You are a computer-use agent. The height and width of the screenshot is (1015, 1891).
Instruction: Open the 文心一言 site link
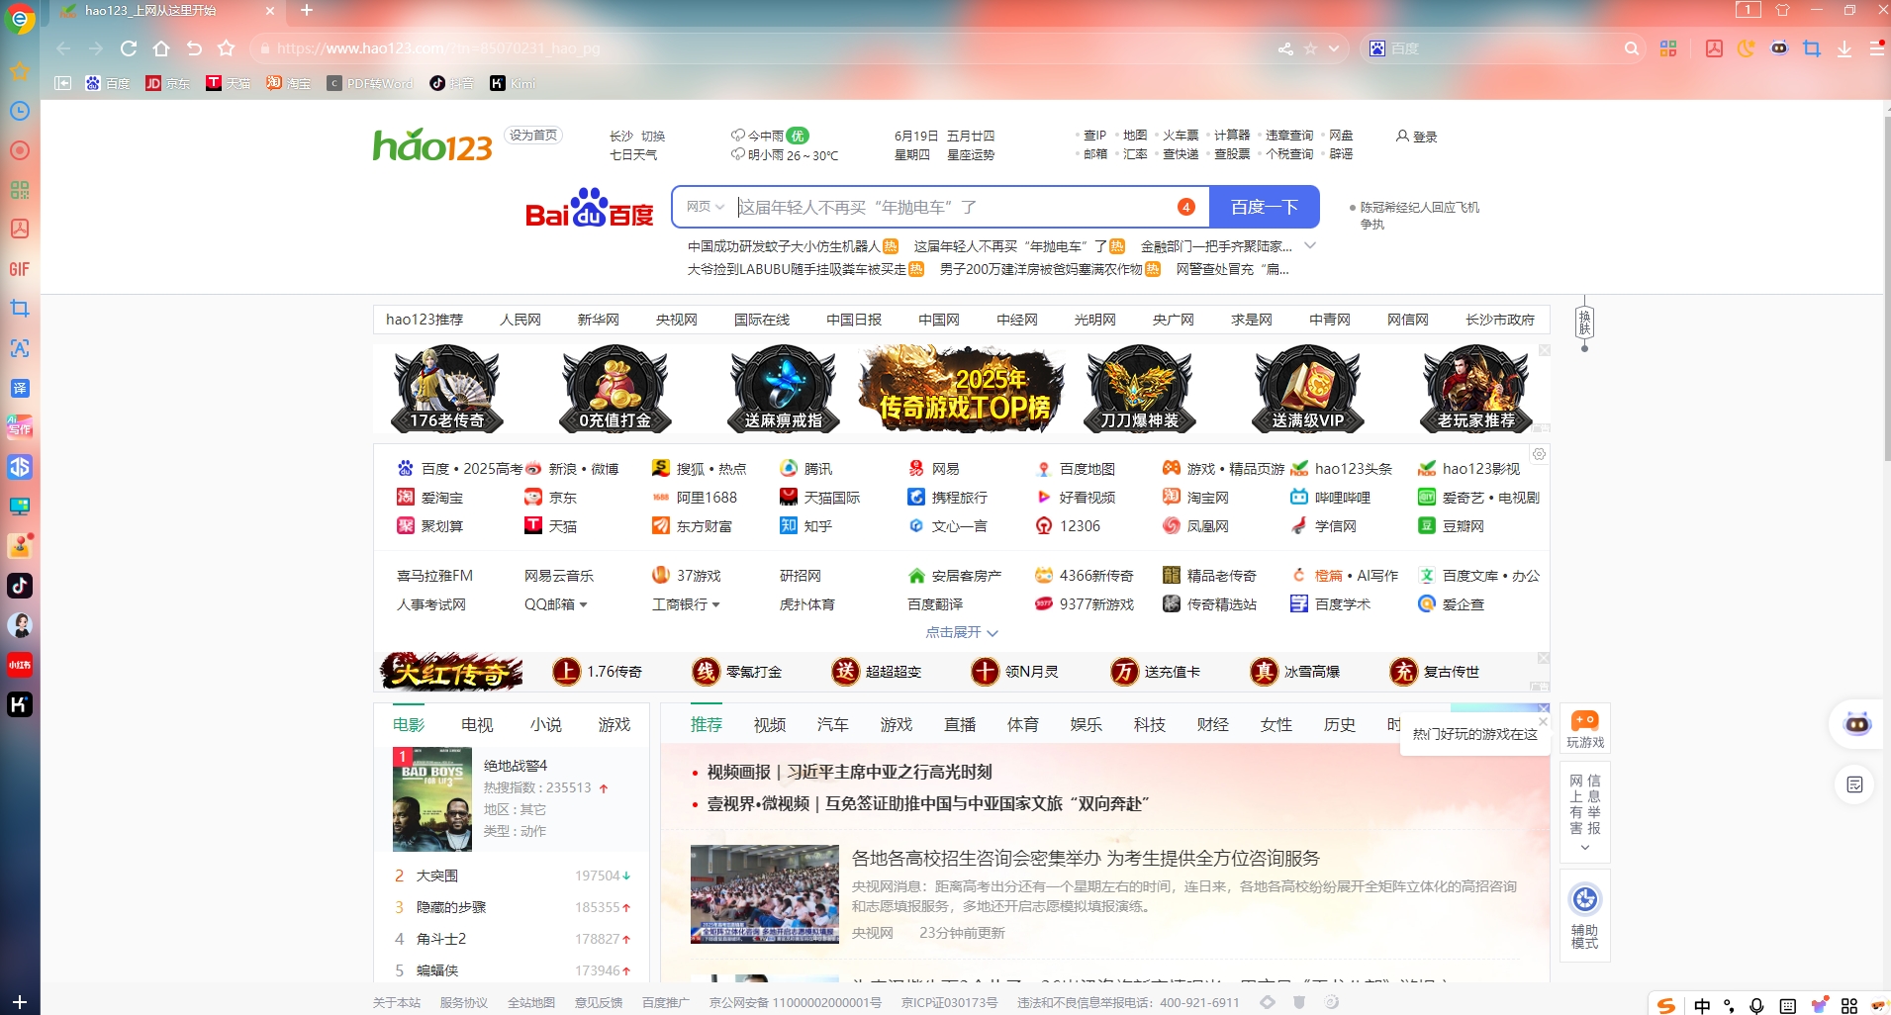pyautogui.click(x=948, y=526)
